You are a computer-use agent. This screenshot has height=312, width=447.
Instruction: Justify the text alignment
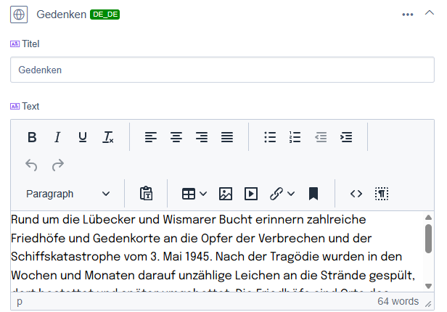click(x=226, y=137)
